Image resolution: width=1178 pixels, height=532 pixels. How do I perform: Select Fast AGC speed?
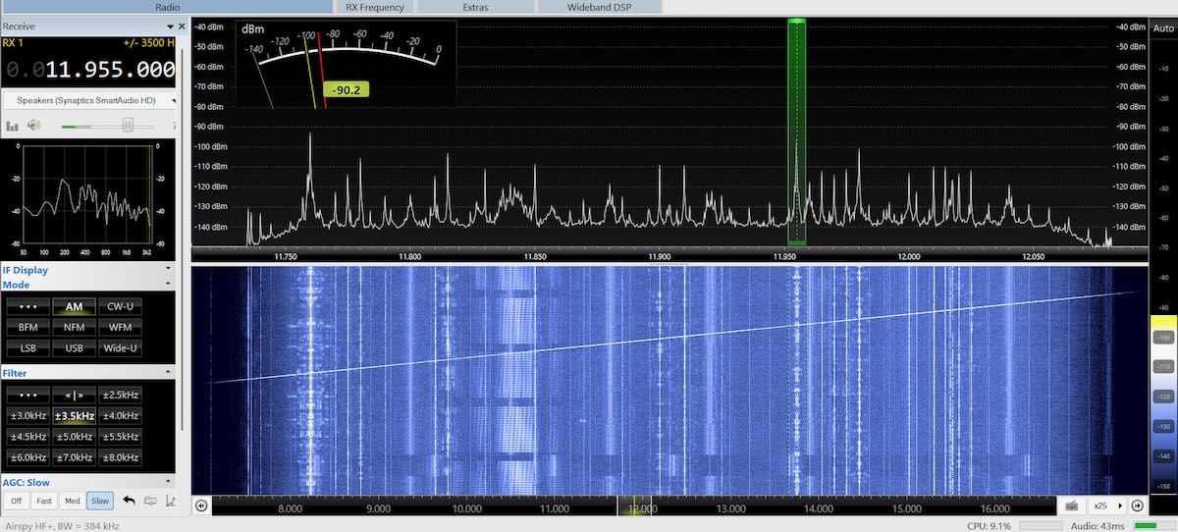pyautogui.click(x=43, y=501)
